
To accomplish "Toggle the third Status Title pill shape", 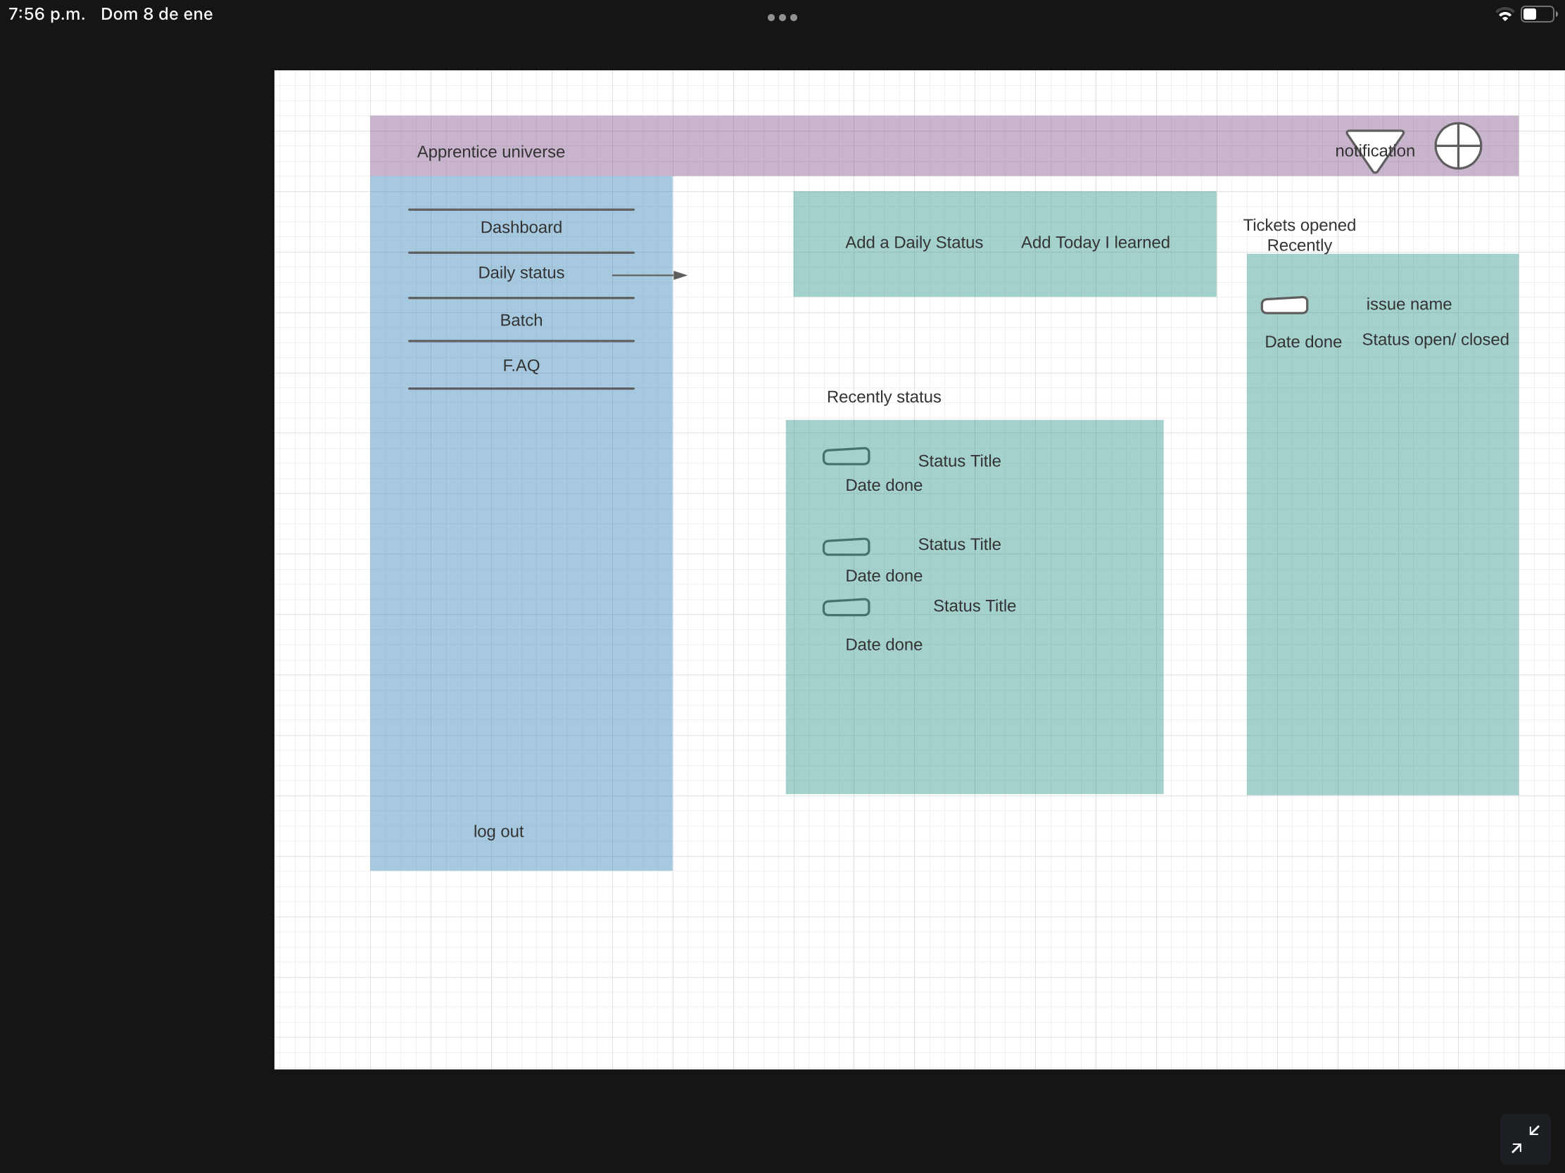I will [x=845, y=608].
